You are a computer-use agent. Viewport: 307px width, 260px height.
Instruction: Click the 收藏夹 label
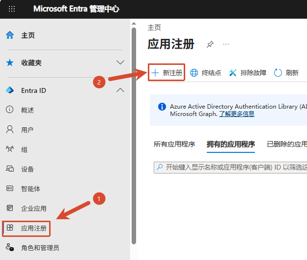(31, 63)
